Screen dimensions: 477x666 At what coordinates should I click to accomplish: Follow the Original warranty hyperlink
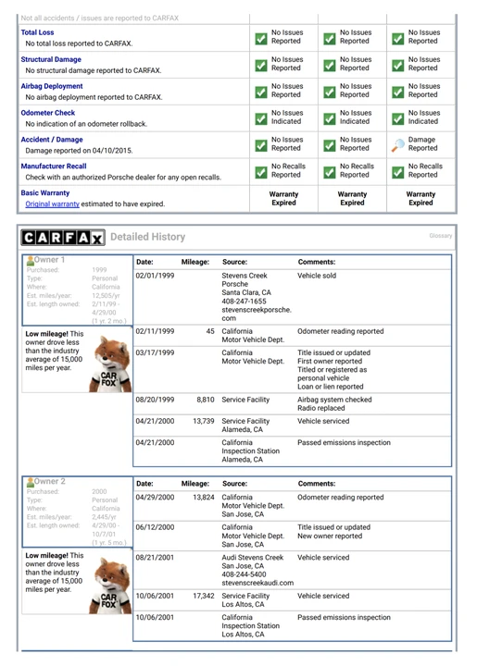click(x=52, y=204)
